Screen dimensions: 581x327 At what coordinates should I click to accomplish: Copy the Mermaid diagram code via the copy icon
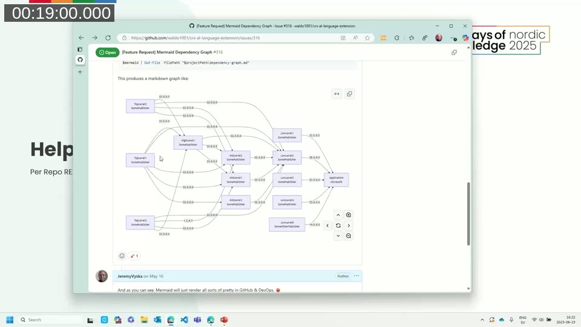tap(349, 94)
